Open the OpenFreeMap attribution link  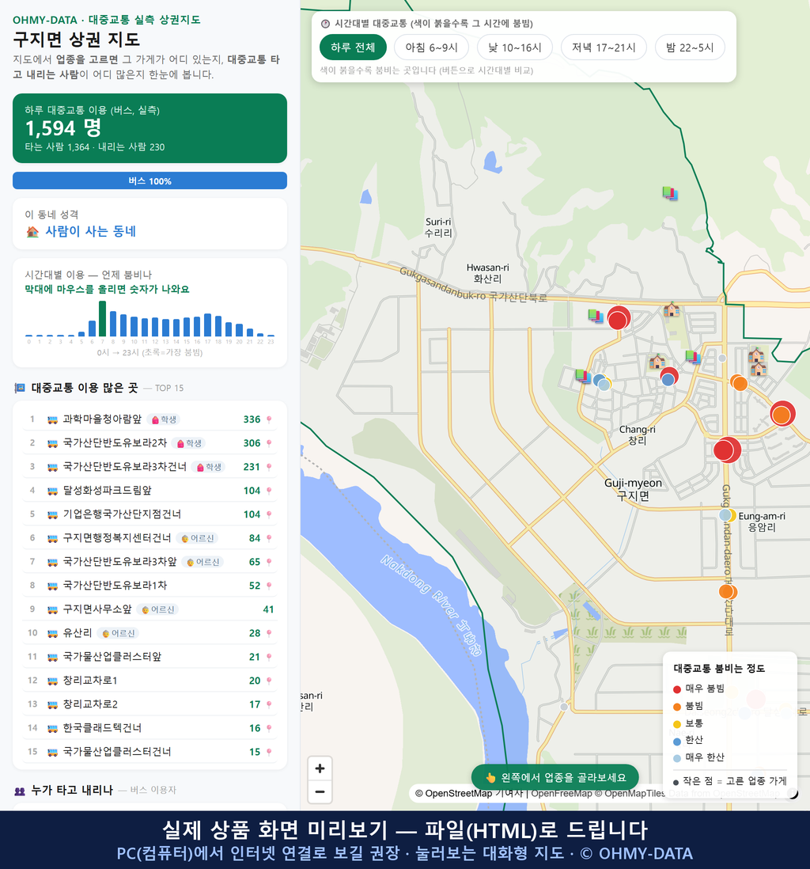[x=562, y=793]
